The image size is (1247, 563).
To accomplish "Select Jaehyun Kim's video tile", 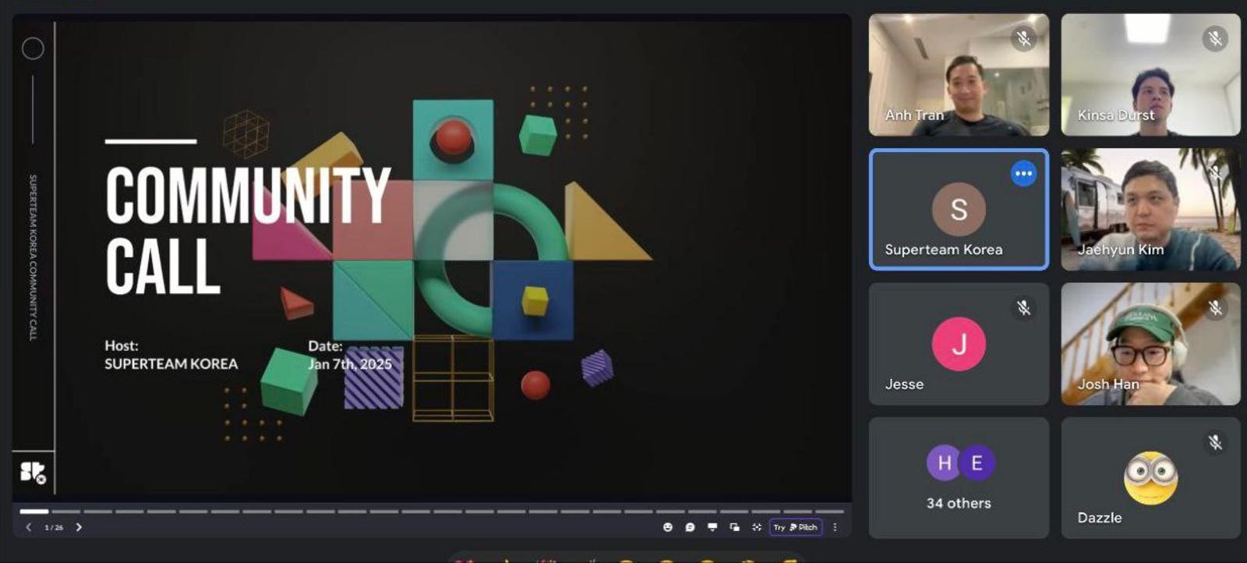I will click(1150, 210).
